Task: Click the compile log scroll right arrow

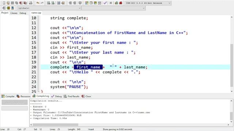Action: (228, 124)
